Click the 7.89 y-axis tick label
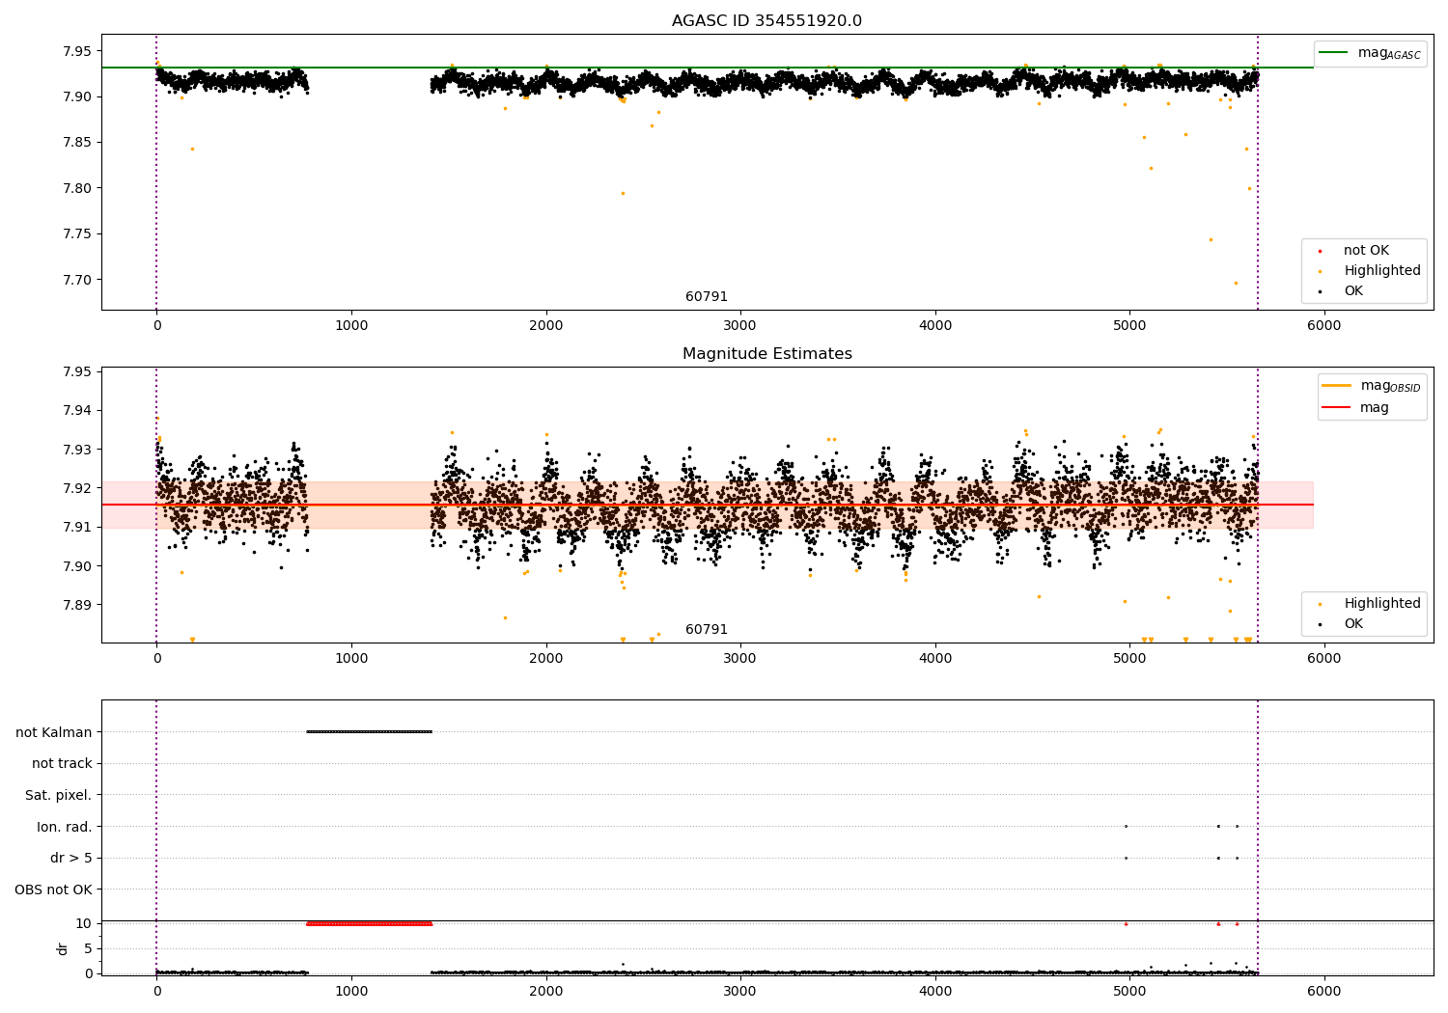Screen dimensions: 1448x1013 point(76,605)
